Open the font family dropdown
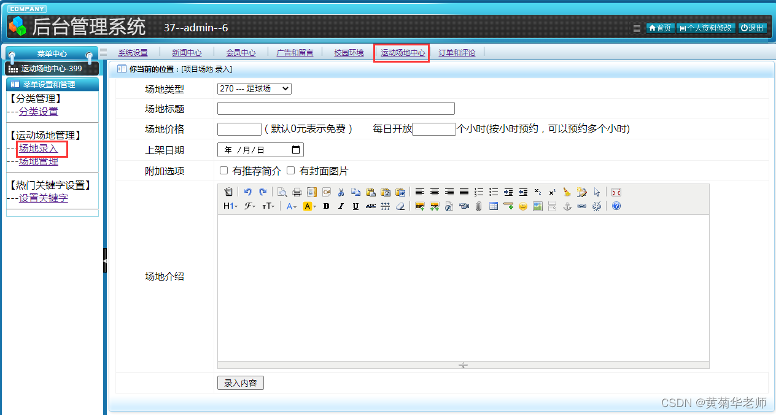The height and width of the screenshot is (415, 776). (250, 206)
